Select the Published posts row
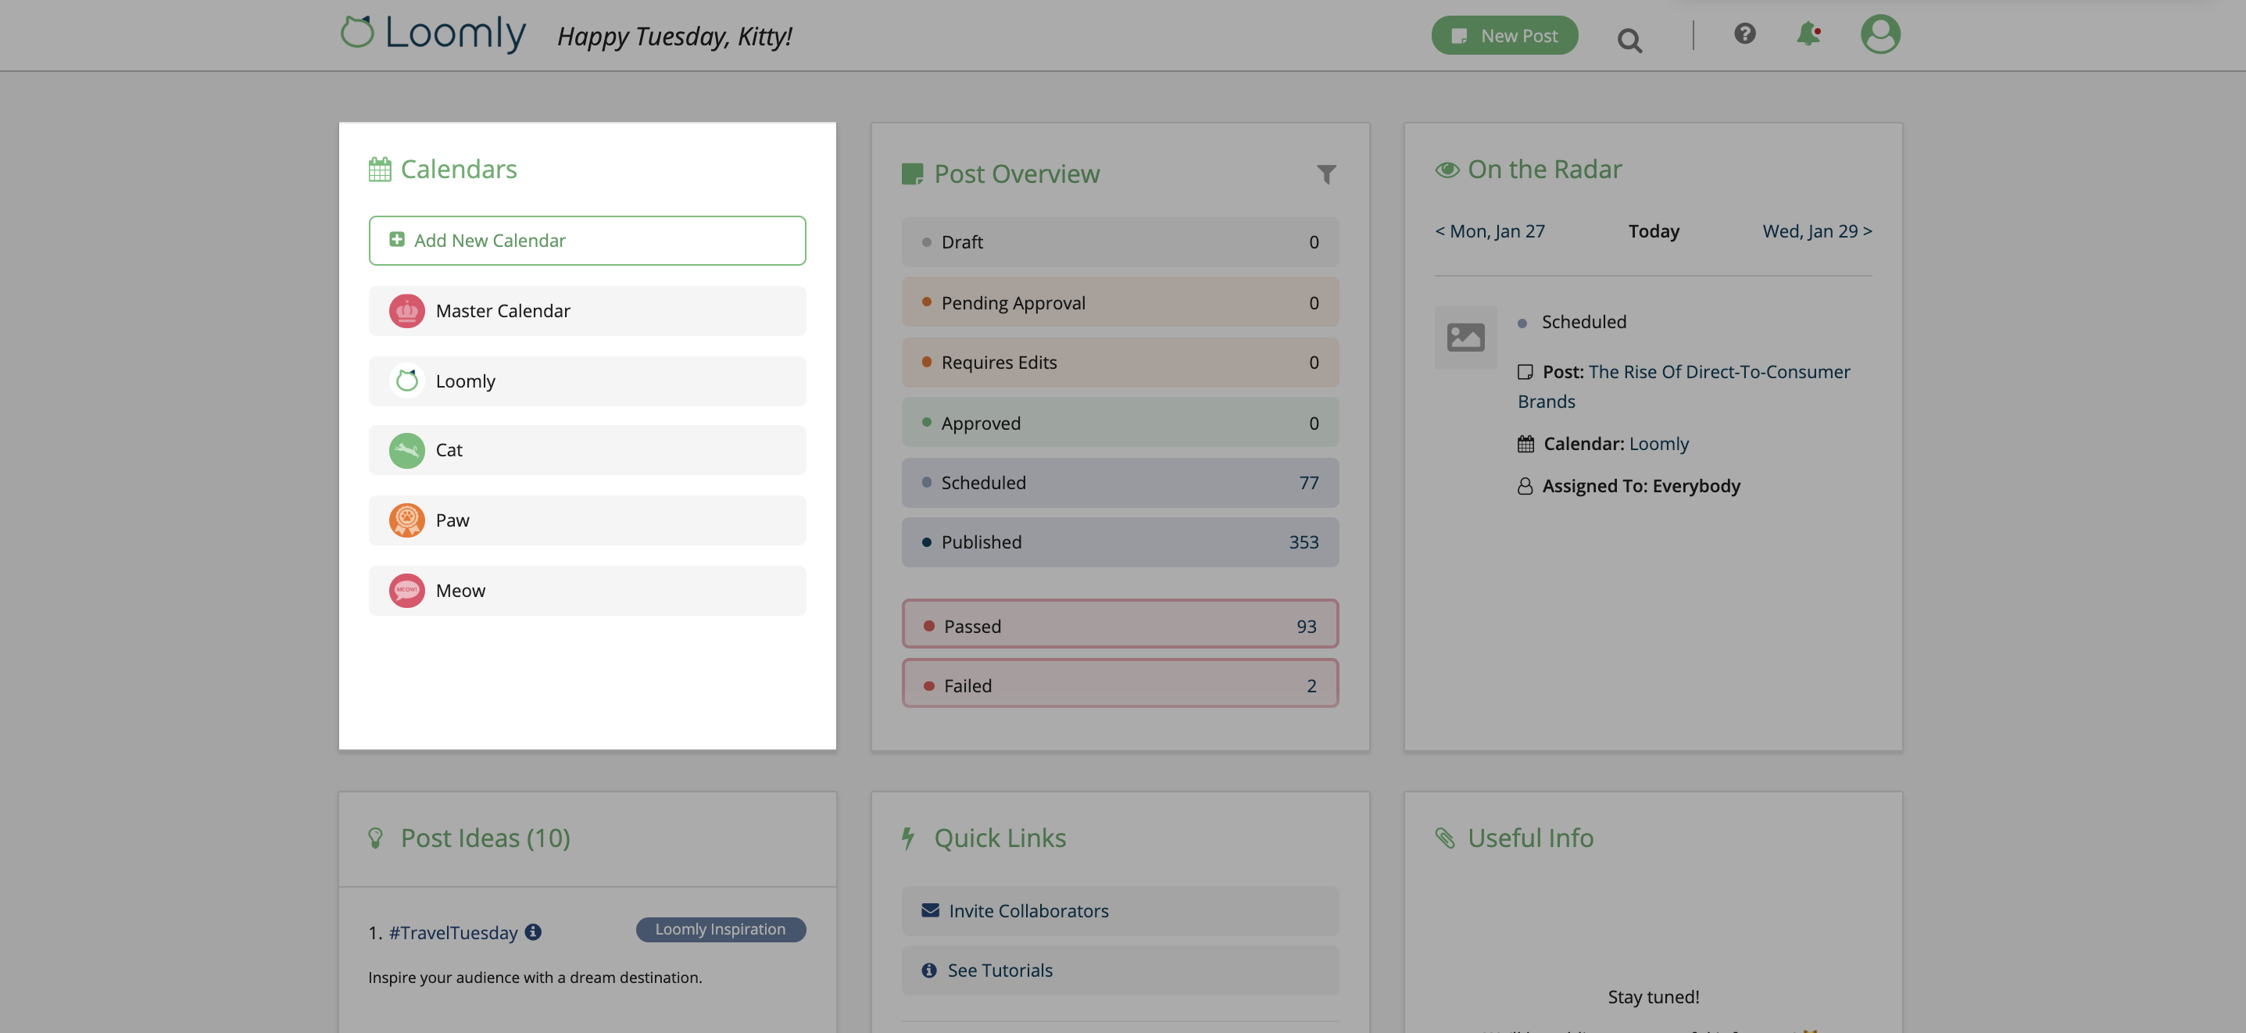 (1120, 542)
